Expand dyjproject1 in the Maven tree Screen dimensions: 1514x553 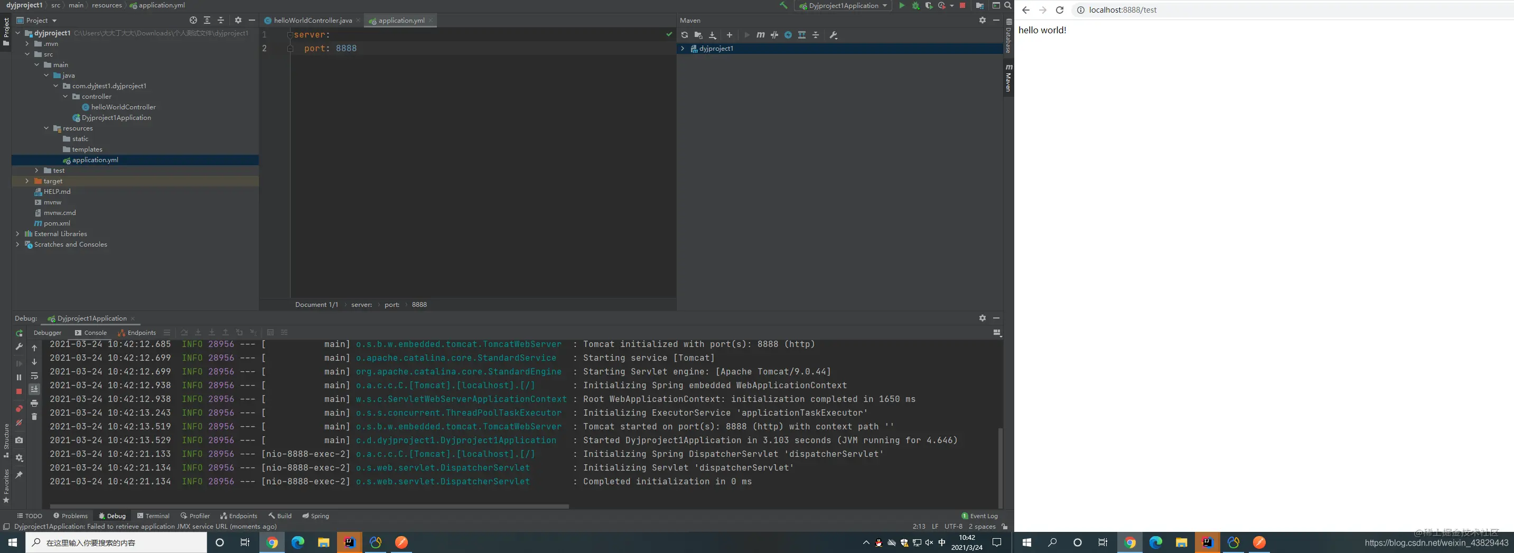coord(683,49)
